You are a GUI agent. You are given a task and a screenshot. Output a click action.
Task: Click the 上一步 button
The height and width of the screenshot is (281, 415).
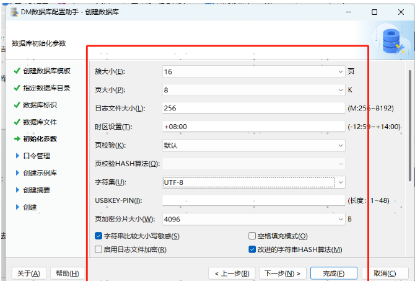[x=232, y=274]
